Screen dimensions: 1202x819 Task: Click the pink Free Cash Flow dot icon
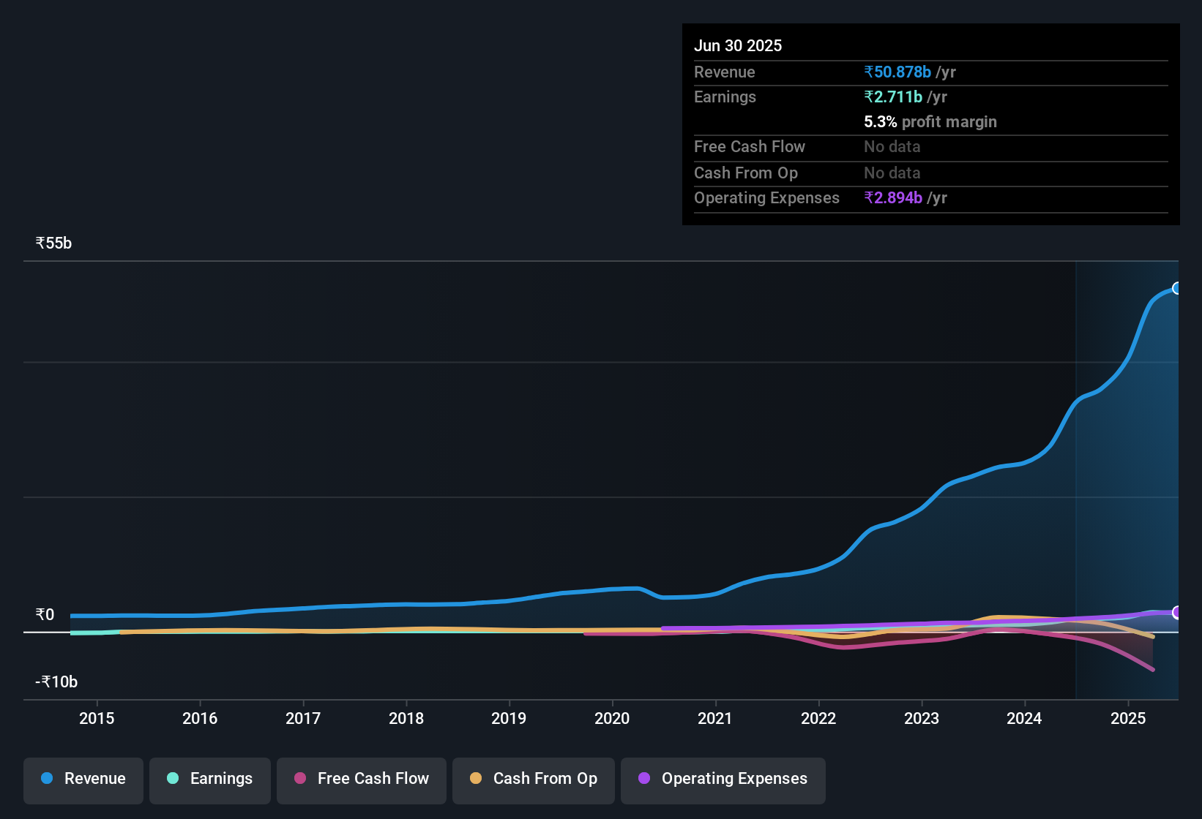tap(299, 779)
